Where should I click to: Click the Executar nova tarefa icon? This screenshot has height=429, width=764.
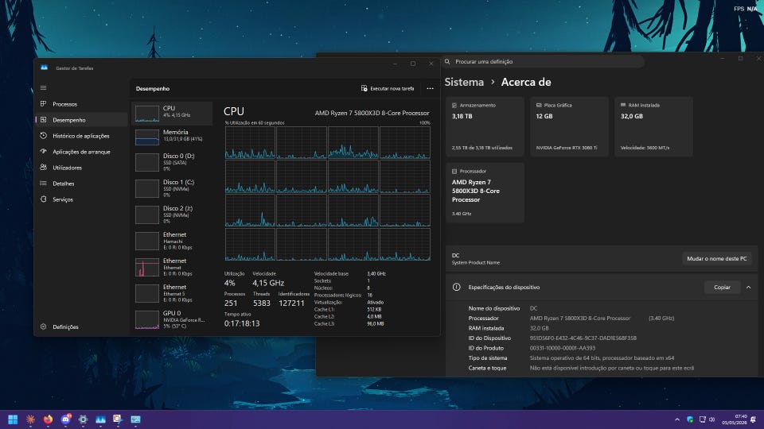click(x=364, y=88)
